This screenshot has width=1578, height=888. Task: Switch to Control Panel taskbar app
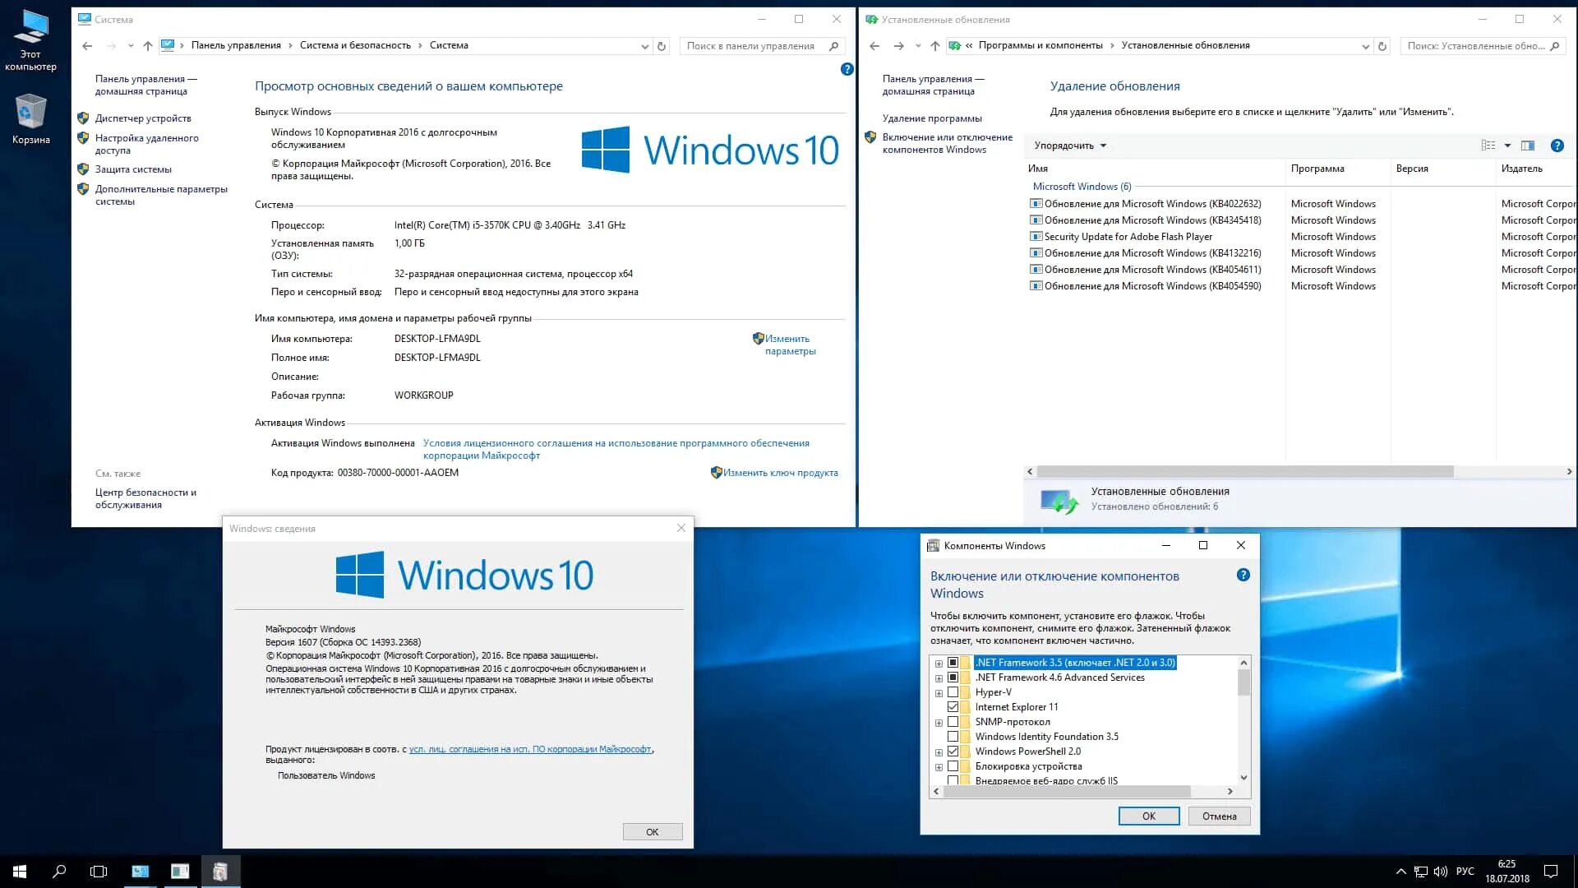tap(141, 872)
